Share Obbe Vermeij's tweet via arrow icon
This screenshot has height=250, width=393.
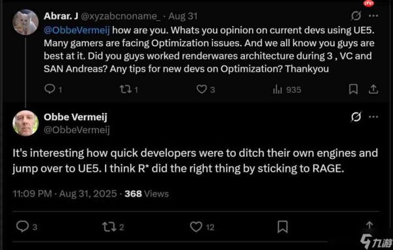(369, 225)
